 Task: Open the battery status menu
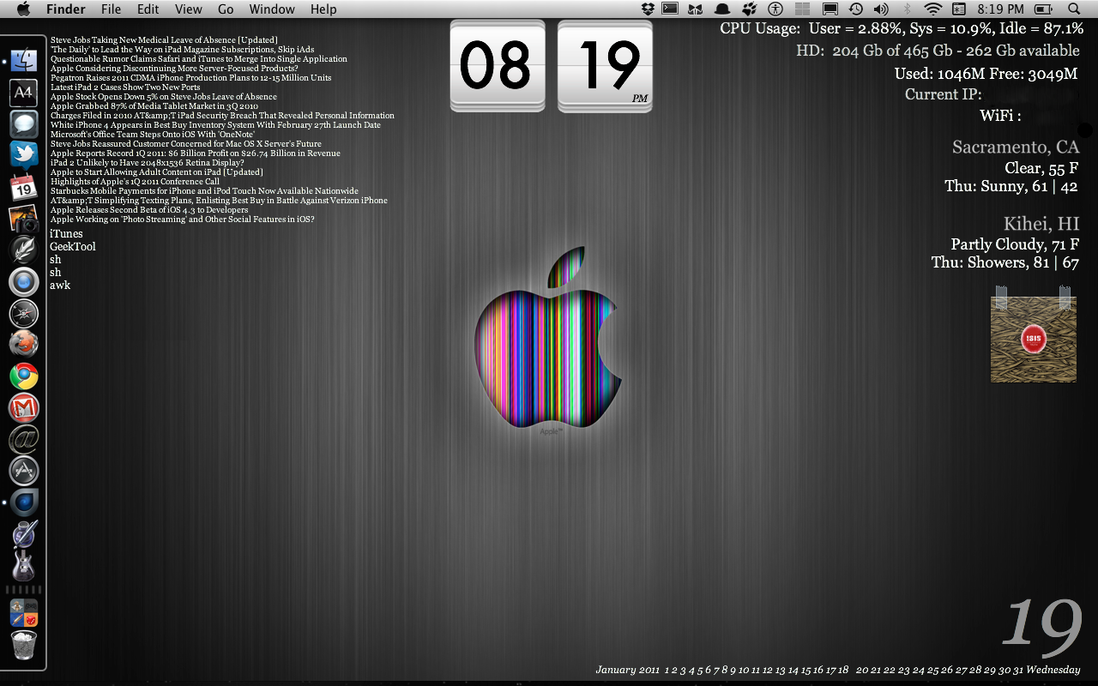coord(1044,9)
